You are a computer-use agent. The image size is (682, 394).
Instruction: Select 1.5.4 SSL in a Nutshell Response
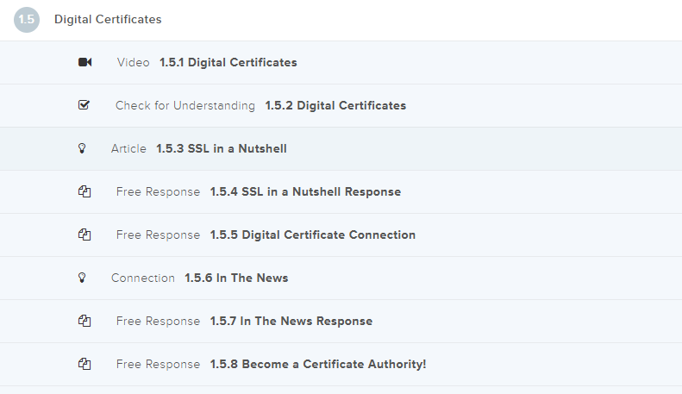tap(305, 191)
